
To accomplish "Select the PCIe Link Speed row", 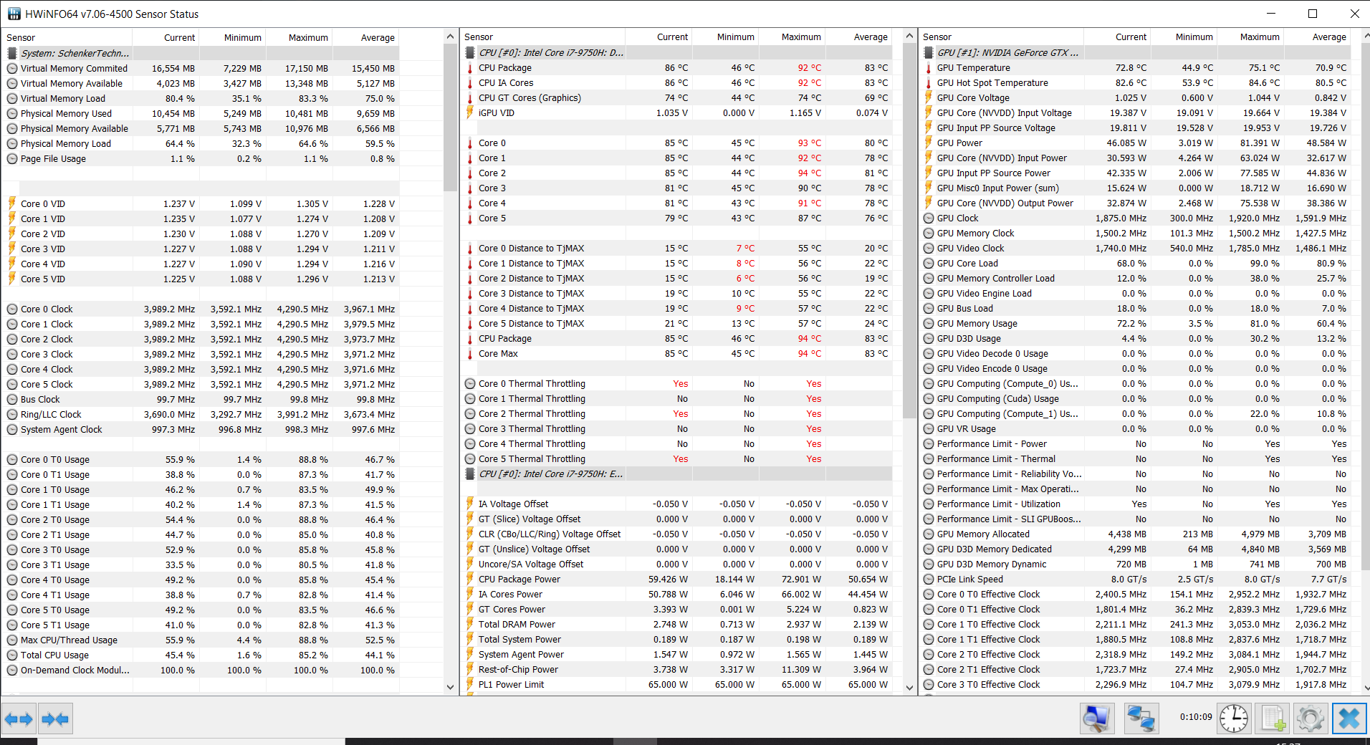I will tap(1136, 579).
